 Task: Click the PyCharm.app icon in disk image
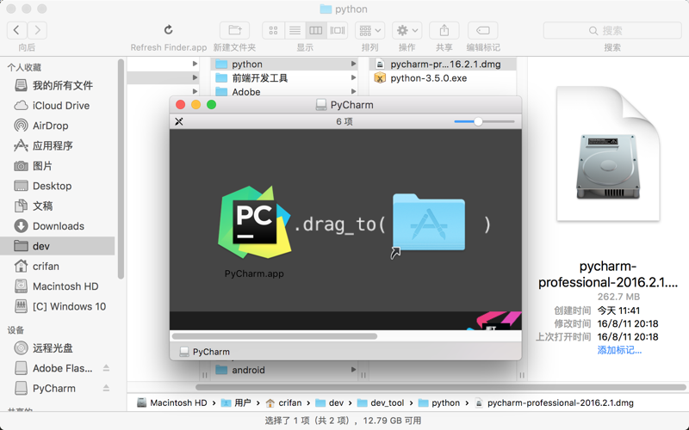click(254, 222)
